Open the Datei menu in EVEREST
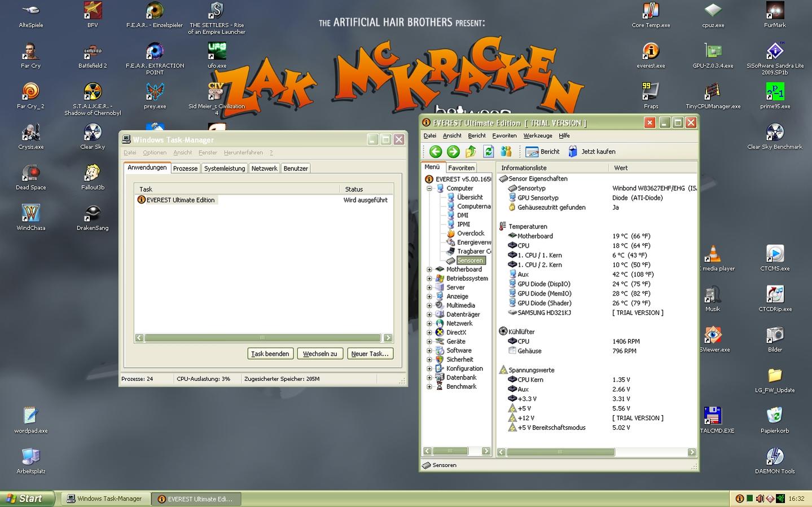The height and width of the screenshot is (507, 812). coord(429,135)
